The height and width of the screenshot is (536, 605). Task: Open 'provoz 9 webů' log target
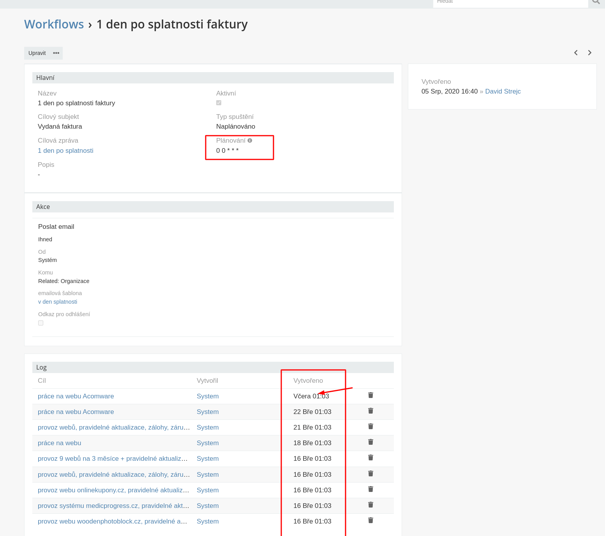coord(113,458)
